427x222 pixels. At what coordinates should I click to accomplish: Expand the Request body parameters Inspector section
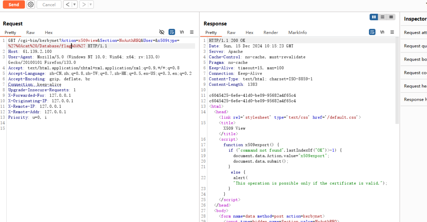[x=414, y=59]
